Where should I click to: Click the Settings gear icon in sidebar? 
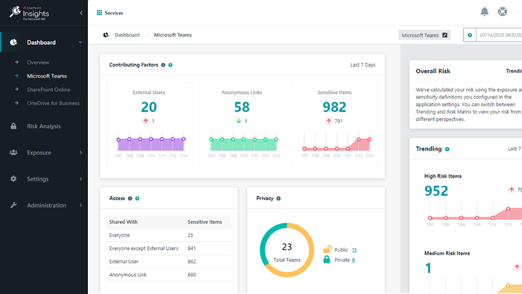click(13, 179)
